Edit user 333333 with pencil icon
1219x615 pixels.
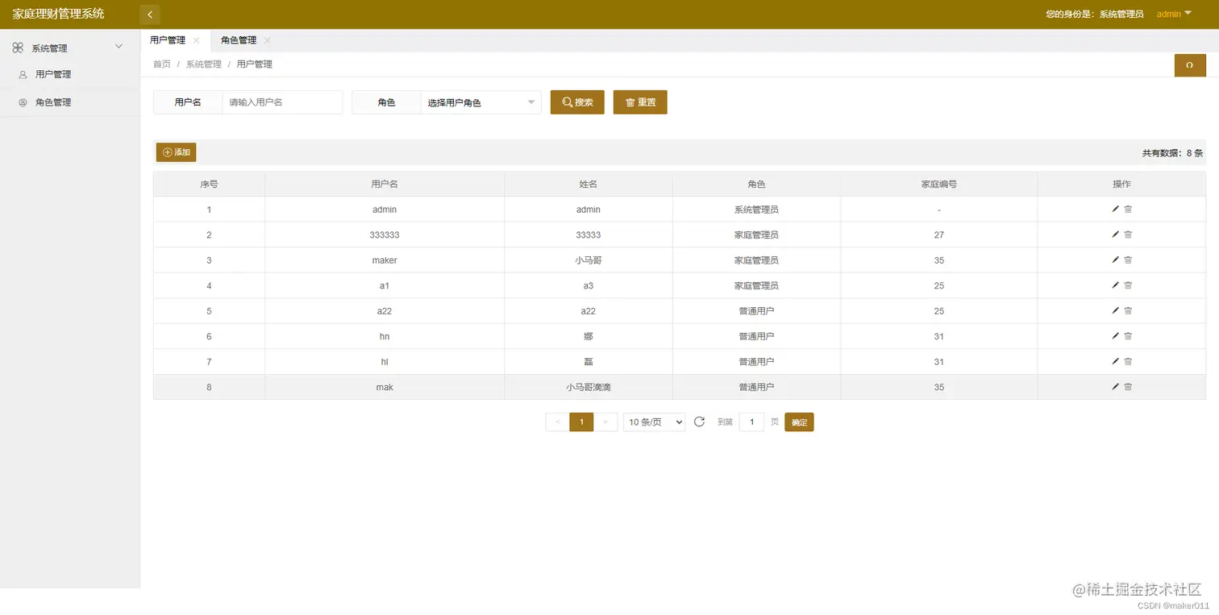point(1115,235)
